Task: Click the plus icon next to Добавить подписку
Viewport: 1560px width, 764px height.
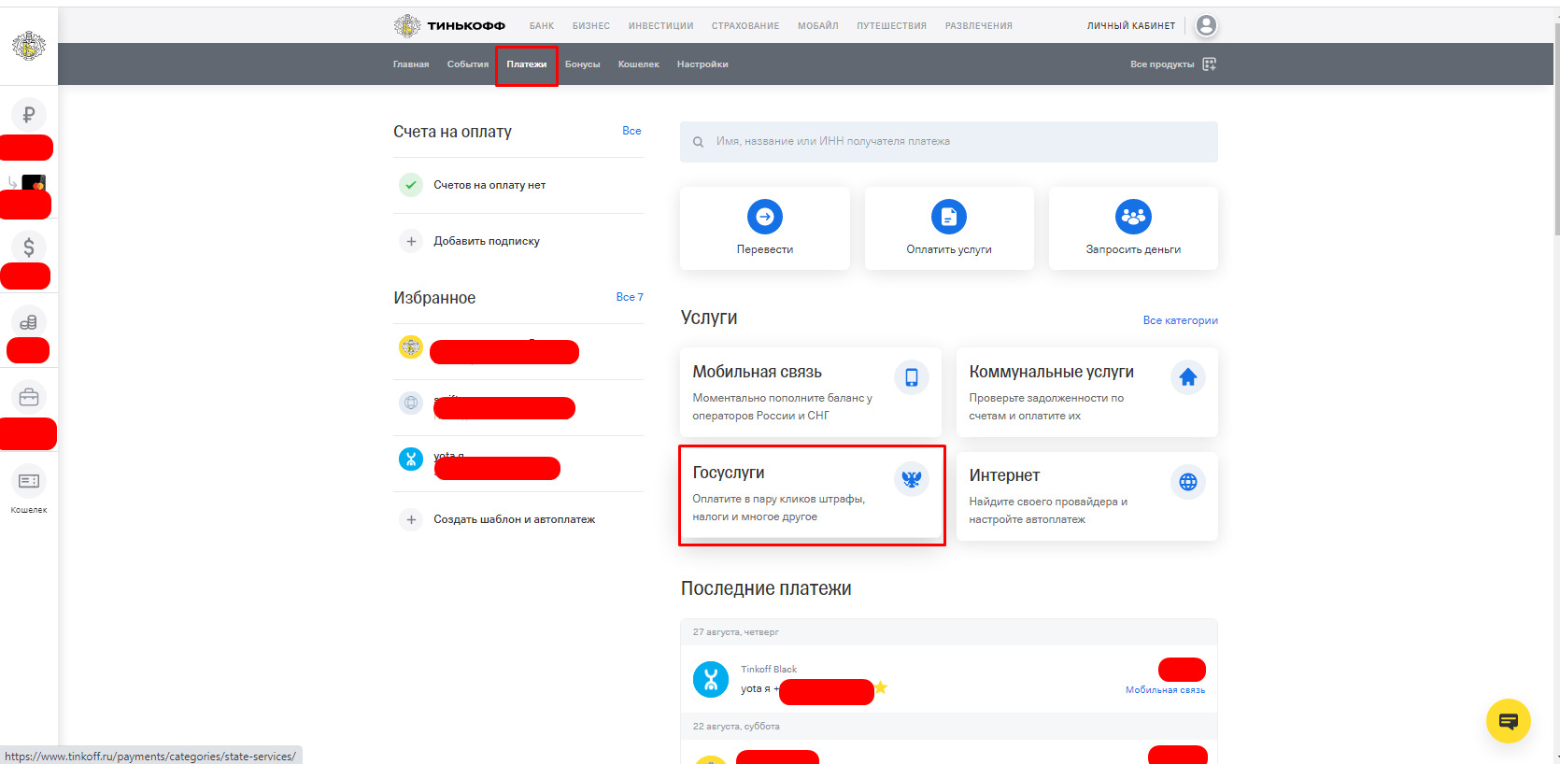Action: pos(411,241)
